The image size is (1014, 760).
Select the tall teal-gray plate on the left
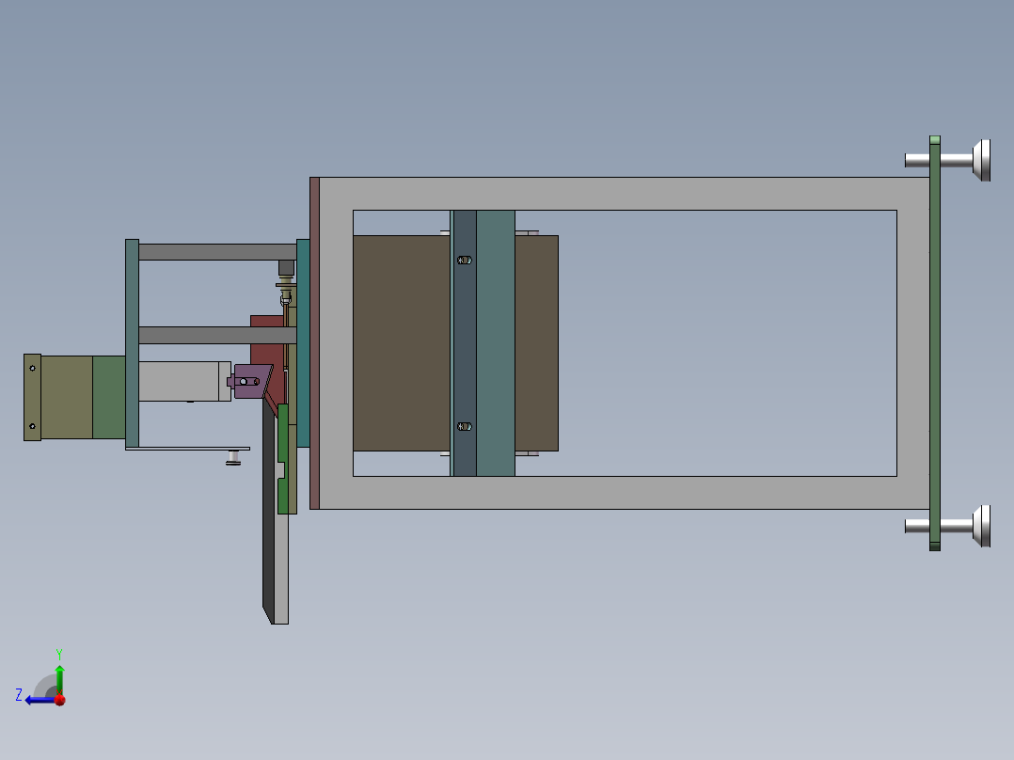[x=132, y=342]
